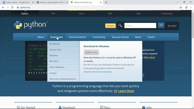Select the Jobs top meta tab
This screenshot has height=109, width=194.
[138, 14]
